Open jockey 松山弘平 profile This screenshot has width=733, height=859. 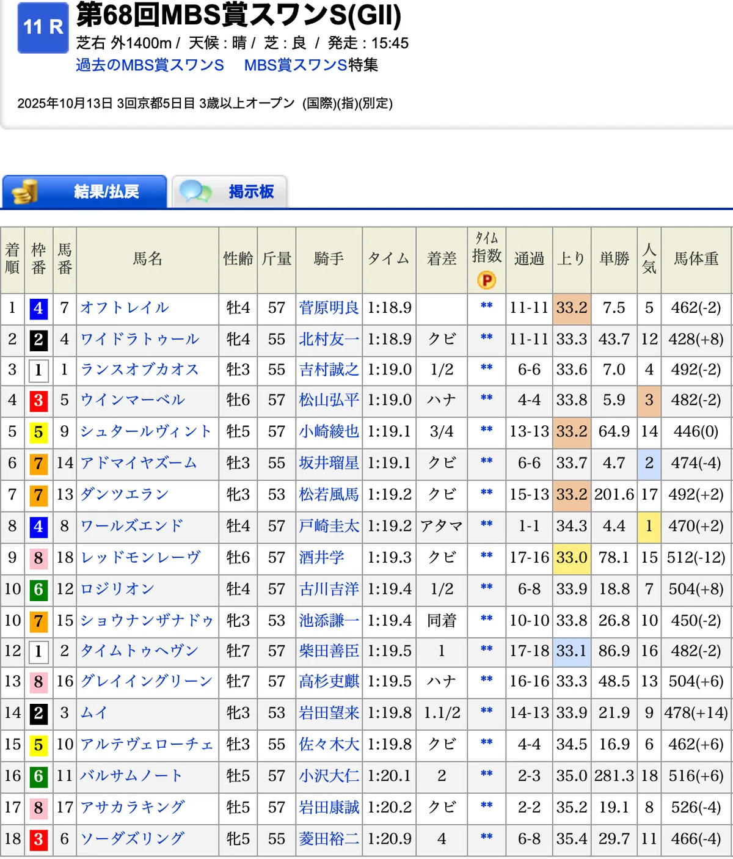pos(329,400)
